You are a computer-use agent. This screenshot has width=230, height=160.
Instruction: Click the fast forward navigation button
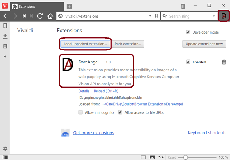31,16
